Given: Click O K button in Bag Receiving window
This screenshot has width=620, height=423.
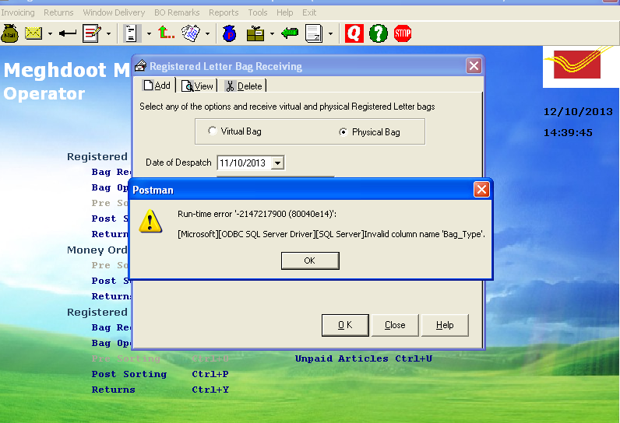Looking at the screenshot, I should coord(345,325).
